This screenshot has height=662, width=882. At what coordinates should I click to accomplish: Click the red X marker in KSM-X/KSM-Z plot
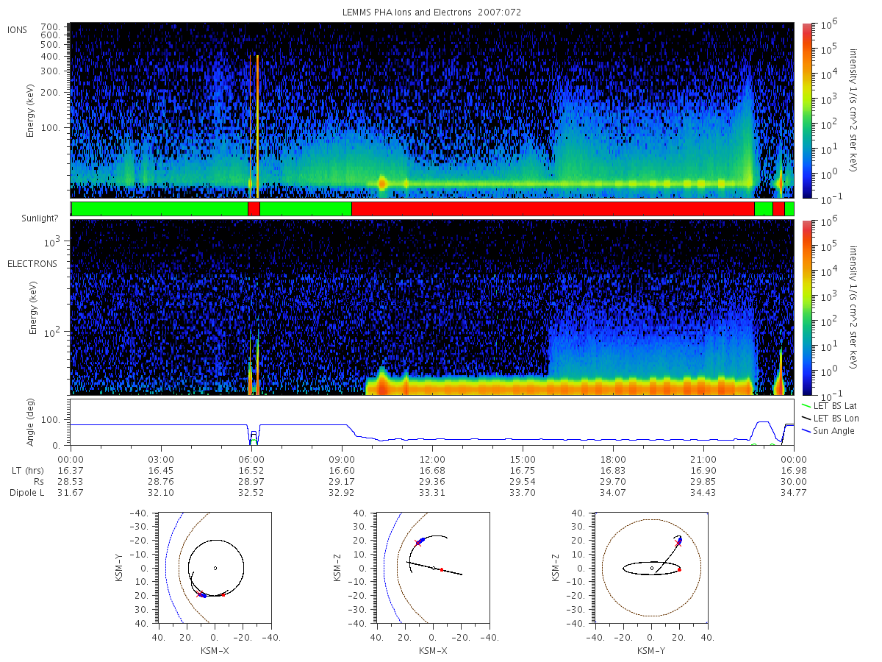point(418,543)
